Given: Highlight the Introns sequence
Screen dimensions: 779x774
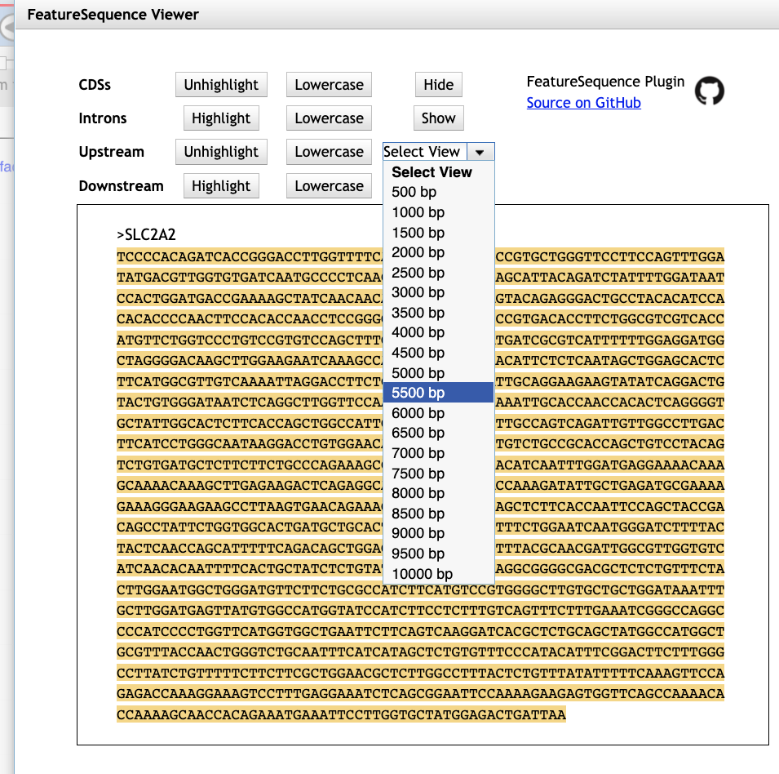Looking at the screenshot, I should tap(221, 118).
